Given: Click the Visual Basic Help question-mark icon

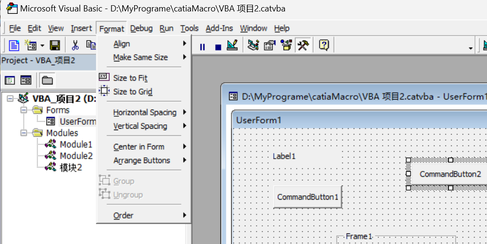Looking at the screenshot, I should 324,45.
